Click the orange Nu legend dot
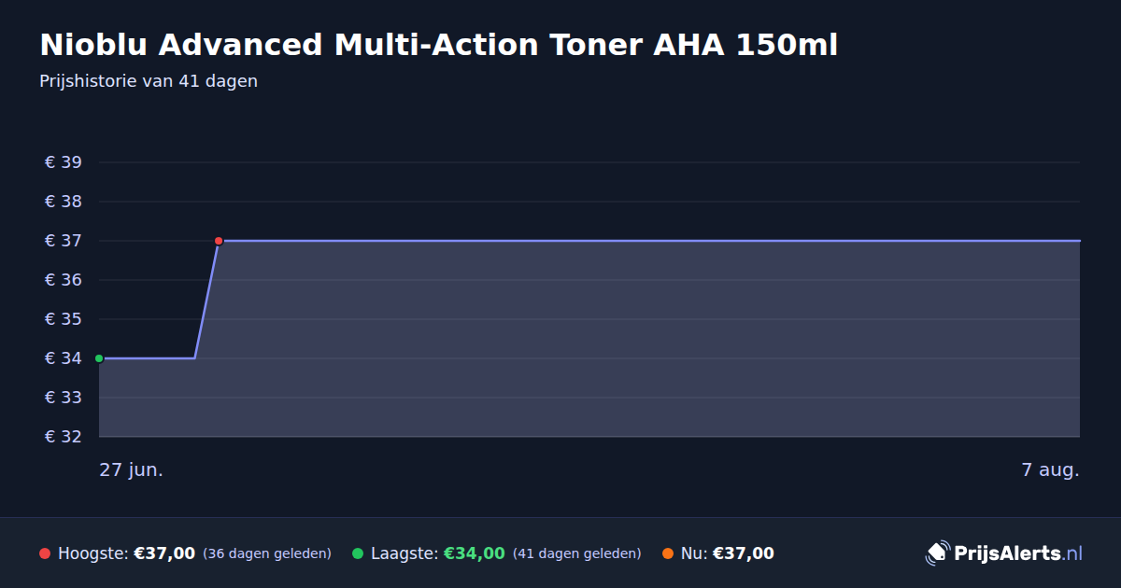 coord(668,553)
